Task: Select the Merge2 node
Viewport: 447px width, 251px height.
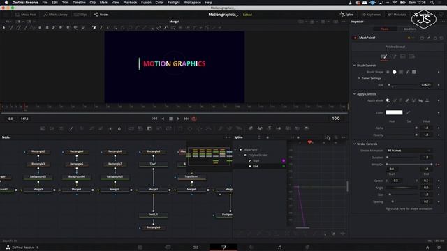Action: tap(154, 189)
